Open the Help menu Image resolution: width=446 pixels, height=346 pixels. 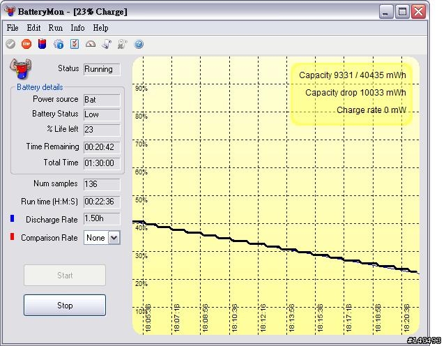tap(100, 28)
